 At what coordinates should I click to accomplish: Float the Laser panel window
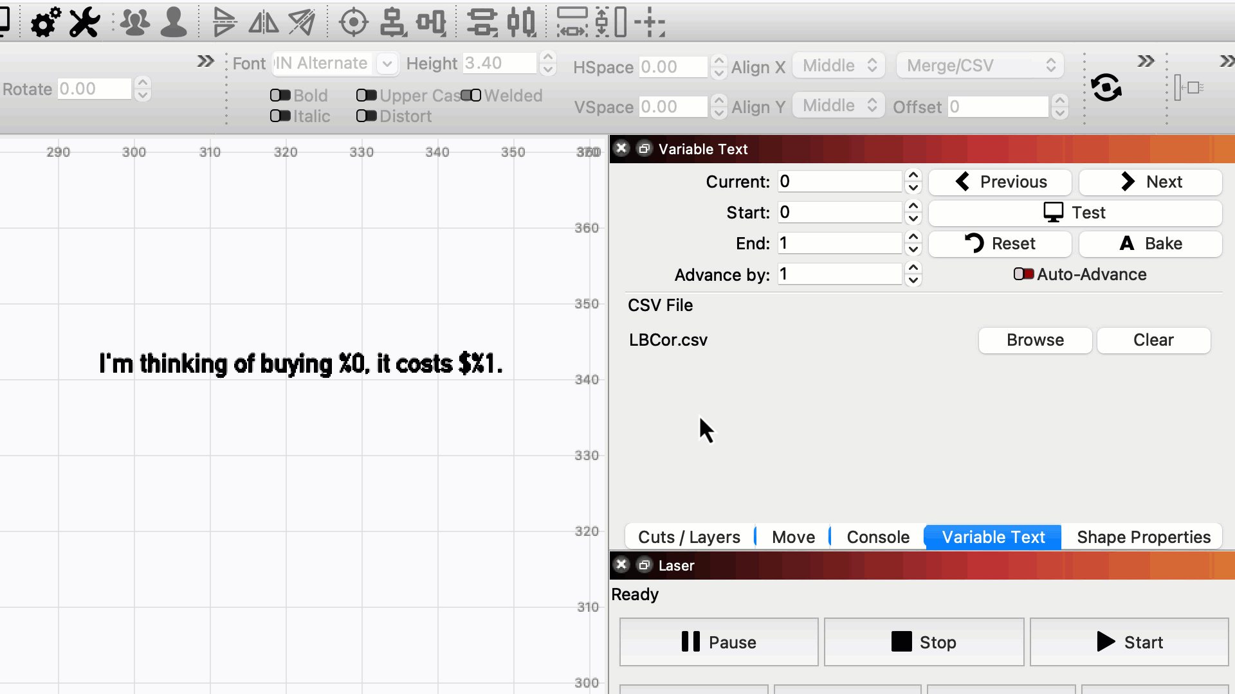point(644,565)
